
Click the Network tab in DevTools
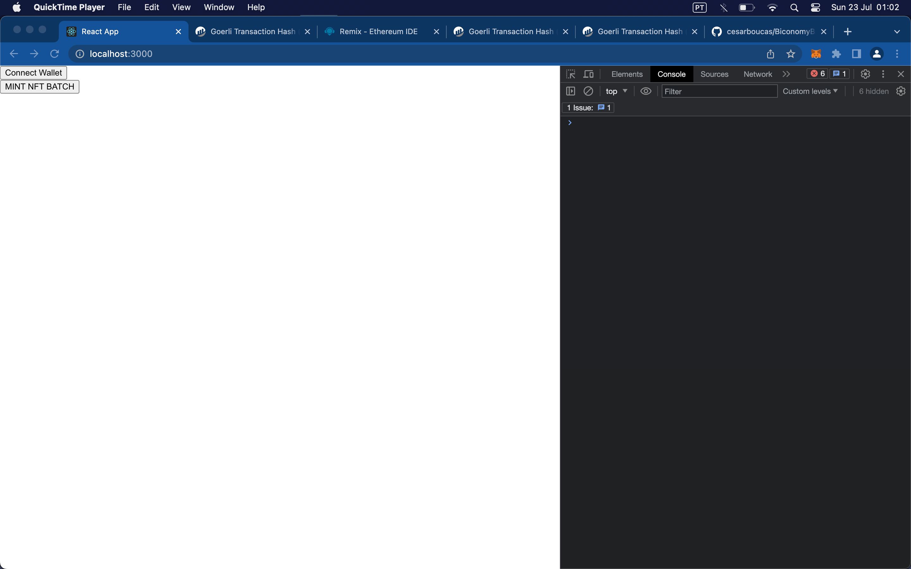(758, 73)
